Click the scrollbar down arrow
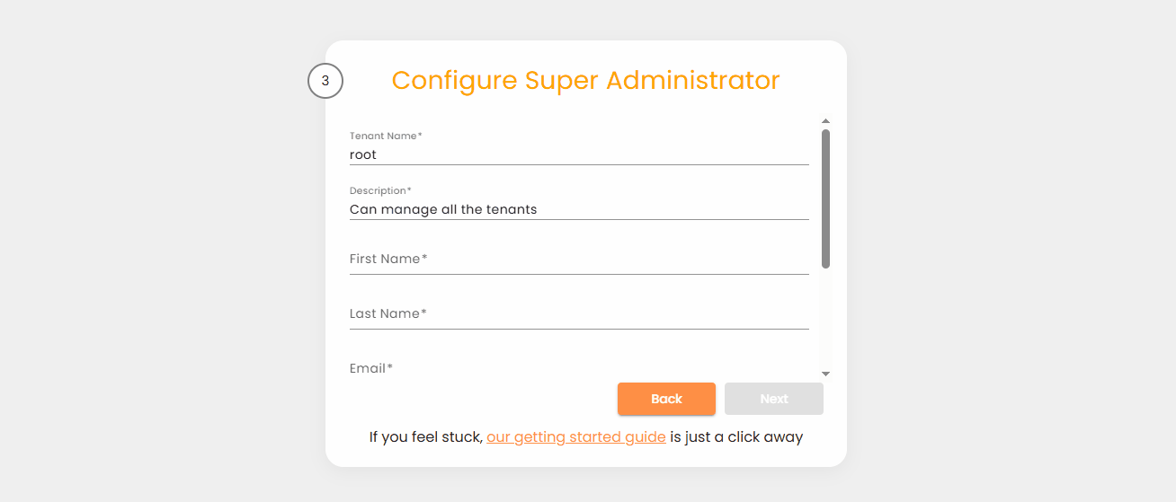The width and height of the screenshot is (1176, 502). 825,374
